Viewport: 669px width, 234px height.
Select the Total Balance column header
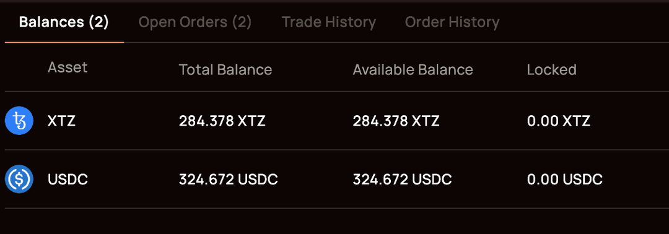coord(225,69)
